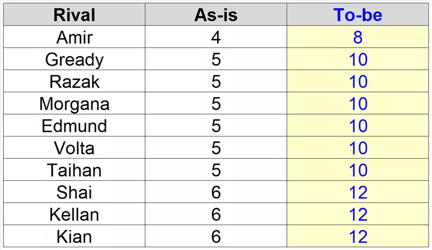Select the Gready name cell
Viewport: 432px width, 250px height.
(74, 59)
